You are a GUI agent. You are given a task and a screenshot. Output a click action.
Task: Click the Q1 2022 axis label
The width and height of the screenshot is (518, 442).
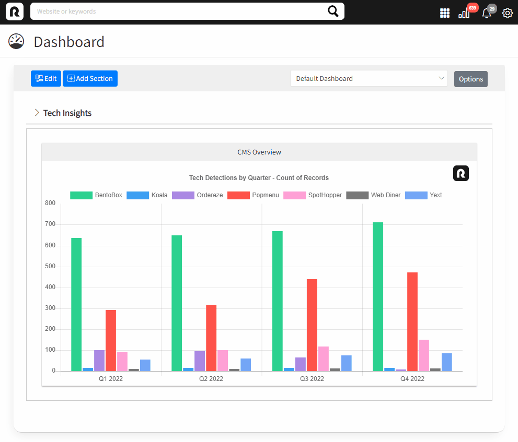click(111, 379)
